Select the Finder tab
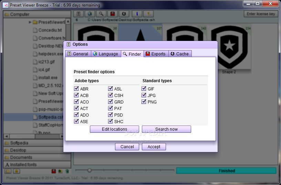This screenshot has height=185, width=281. (132, 54)
